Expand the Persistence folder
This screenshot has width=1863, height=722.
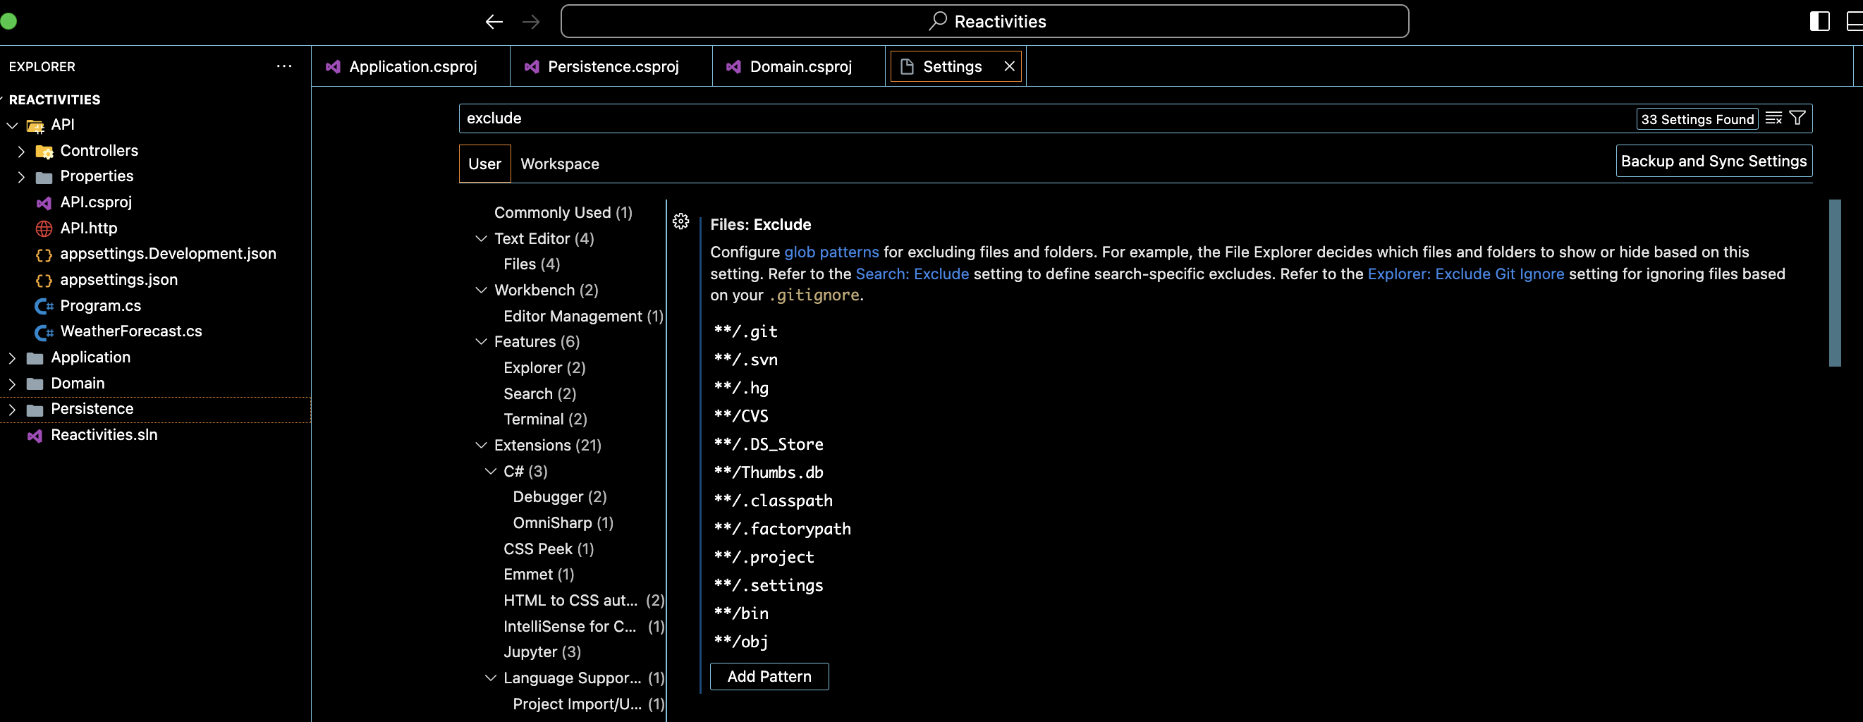[x=12, y=410]
